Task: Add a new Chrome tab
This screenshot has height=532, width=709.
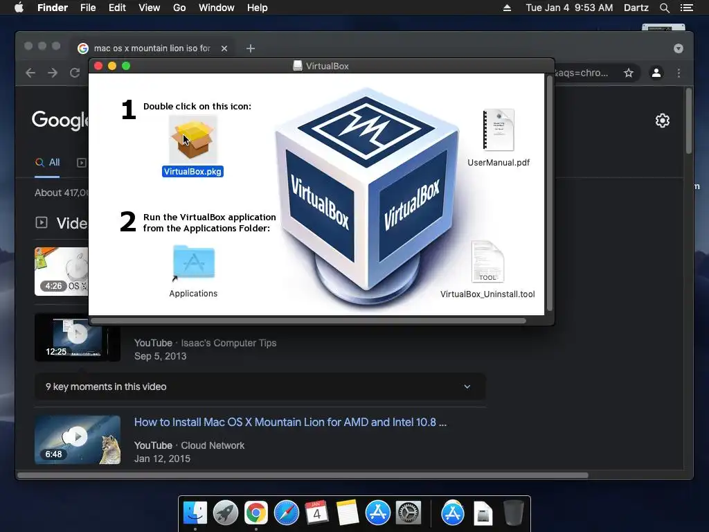Action: point(251,48)
